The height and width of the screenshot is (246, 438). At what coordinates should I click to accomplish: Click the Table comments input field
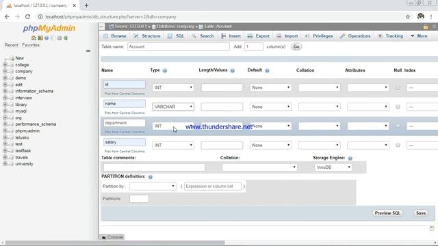click(154, 167)
